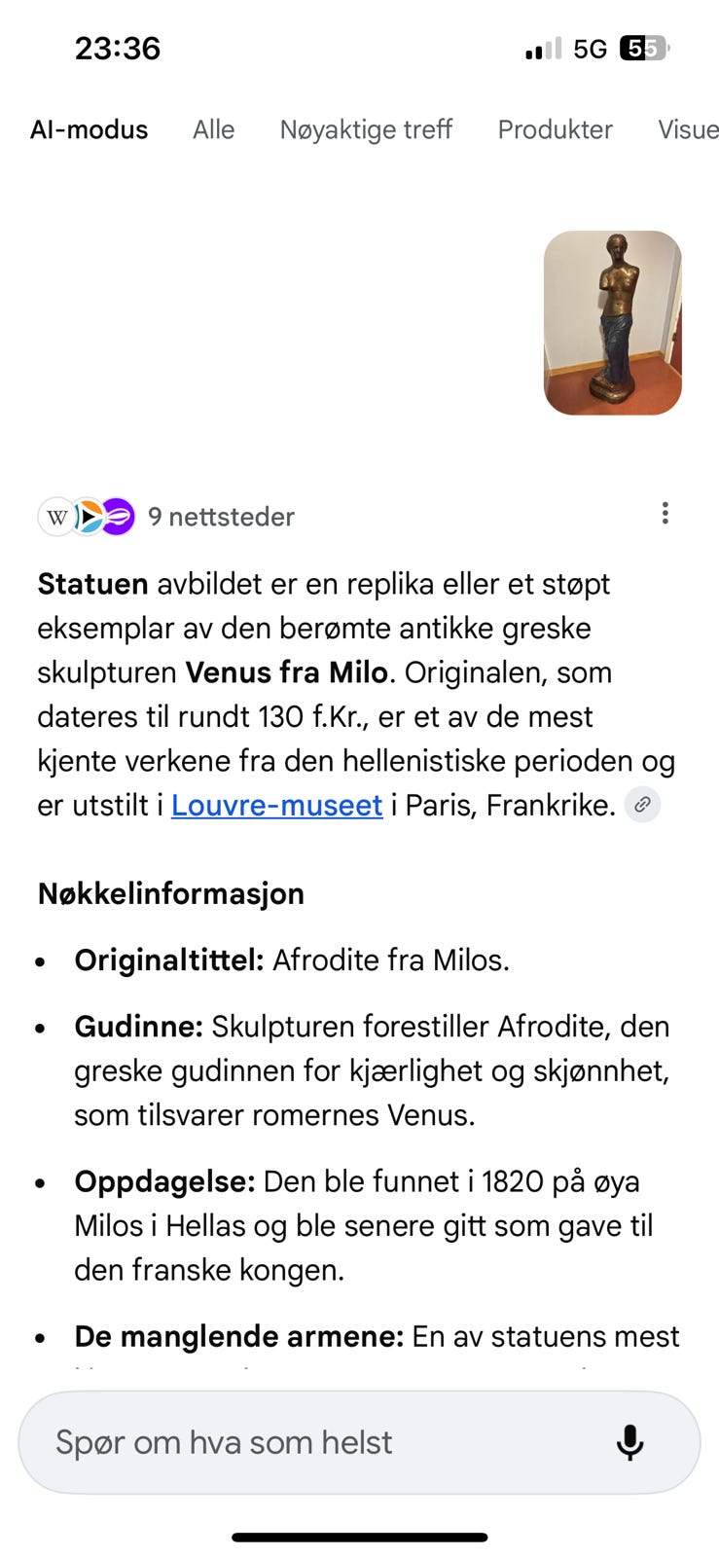
Task: Open the second source site icon
Action: click(89, 517)
